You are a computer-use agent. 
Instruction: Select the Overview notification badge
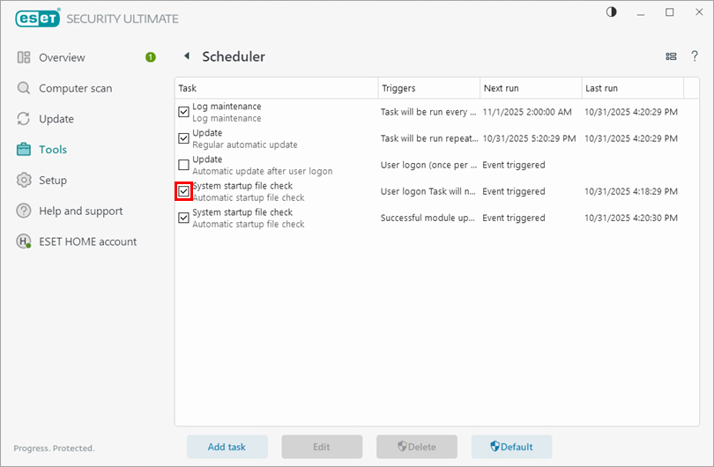pos(151,57)
